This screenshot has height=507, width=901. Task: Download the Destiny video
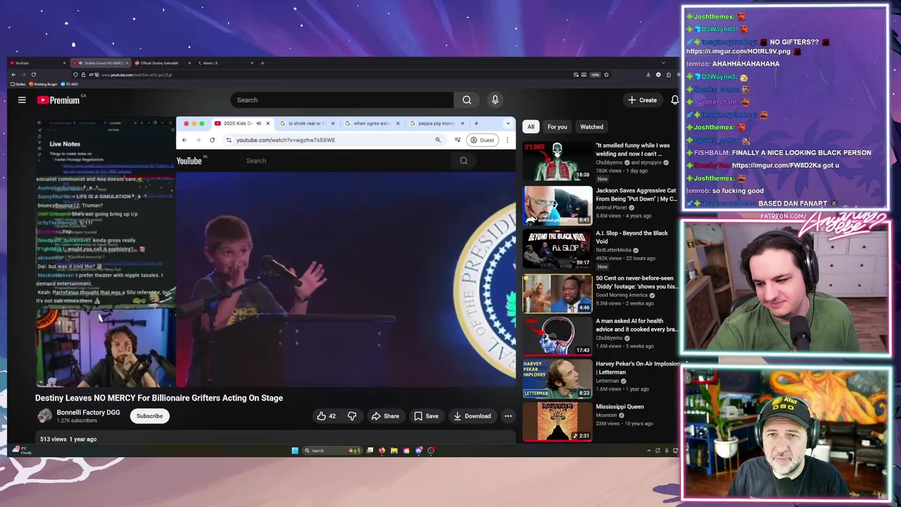point(472,416)
